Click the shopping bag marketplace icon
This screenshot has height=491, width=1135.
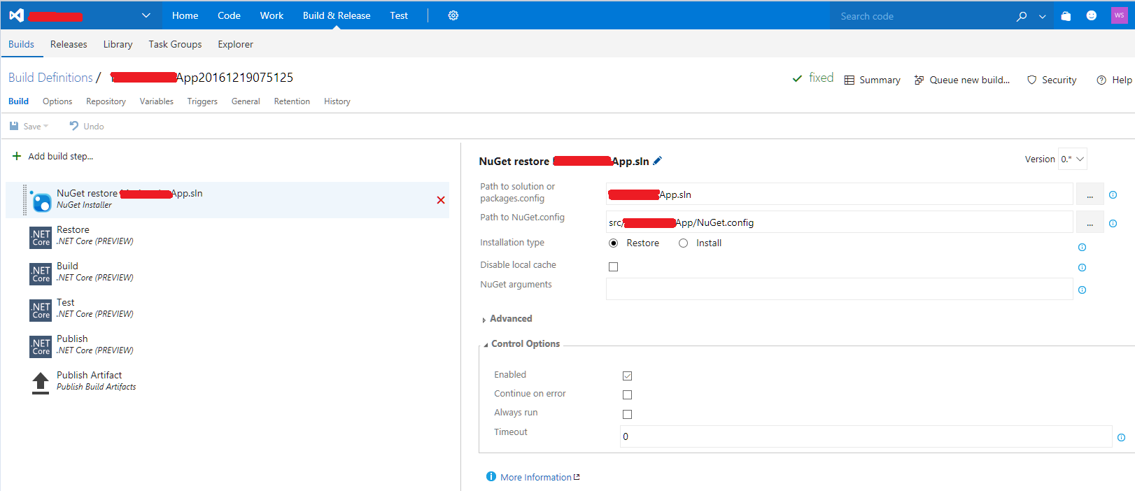point(1066,16)
